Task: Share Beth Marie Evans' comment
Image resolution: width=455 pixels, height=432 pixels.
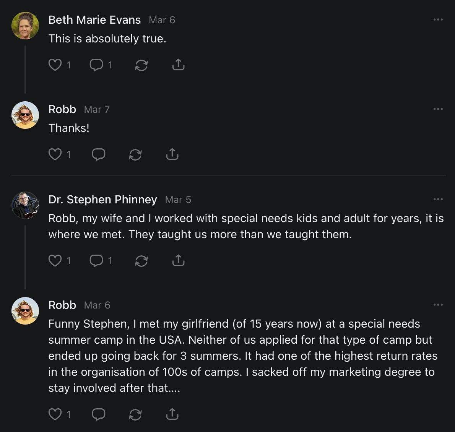Action: [x=178, y=65]
